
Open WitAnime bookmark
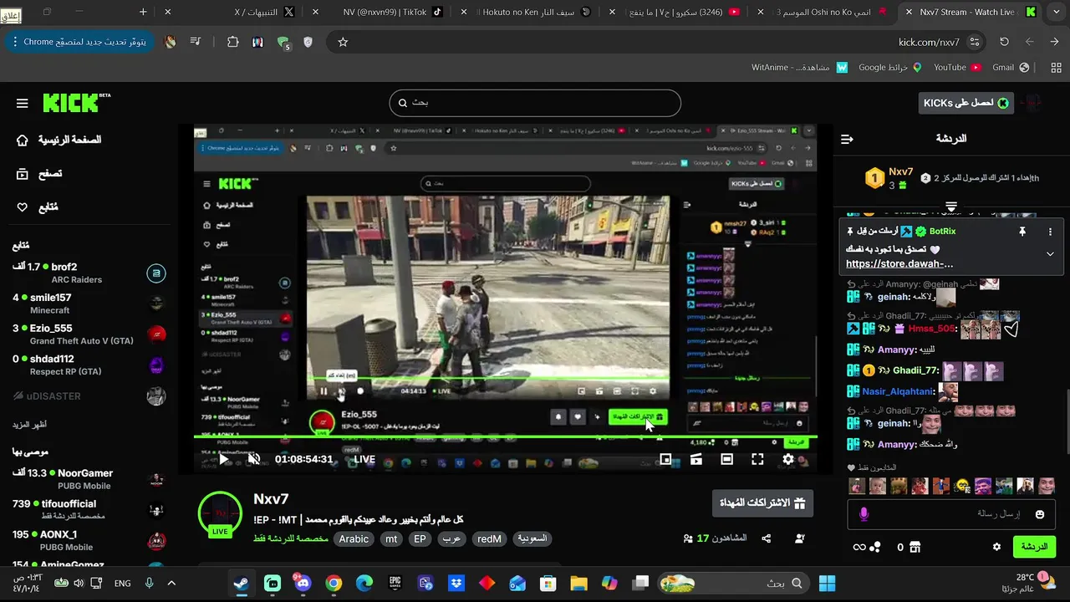[x=800, y=68]
